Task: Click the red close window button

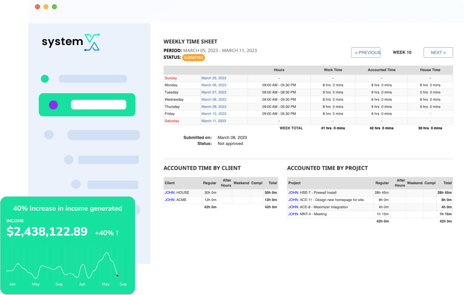Action: click(38, 7)
